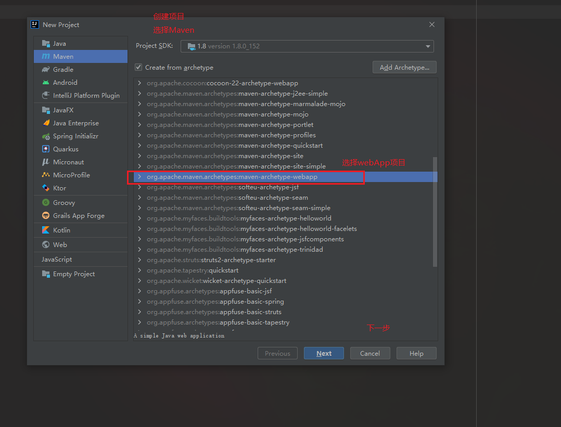Click the Gradle elephant icon

pyautogui.click(x=46, y=69)
